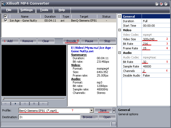Click the Status column header
The width and height of the screenshot is (171, 128).
(x=106, y=17)
